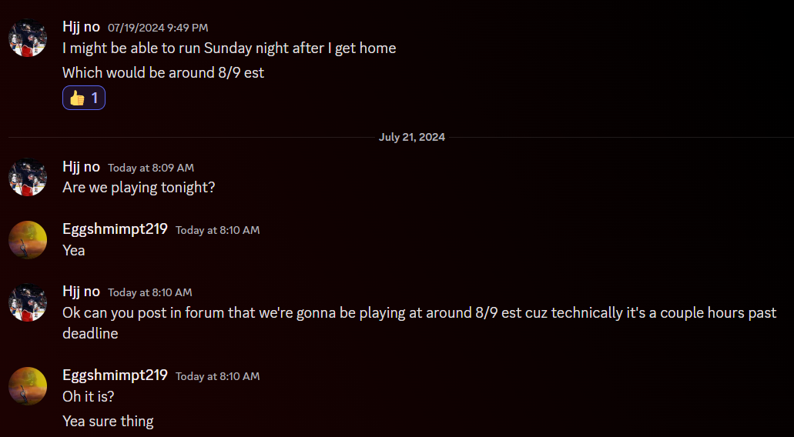Click Hjj no avatar on 07/19 message
The image size is (794, 437).
click(28, 38)
